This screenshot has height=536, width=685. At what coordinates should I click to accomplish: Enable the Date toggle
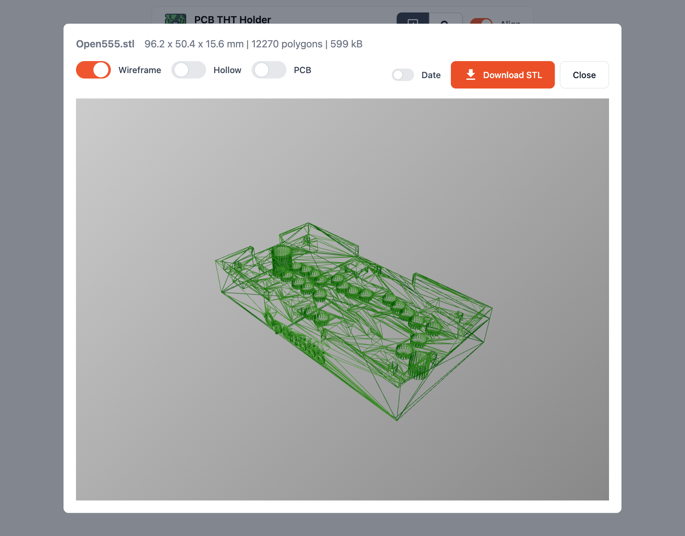pyautogui.click(x=403, y=75)
